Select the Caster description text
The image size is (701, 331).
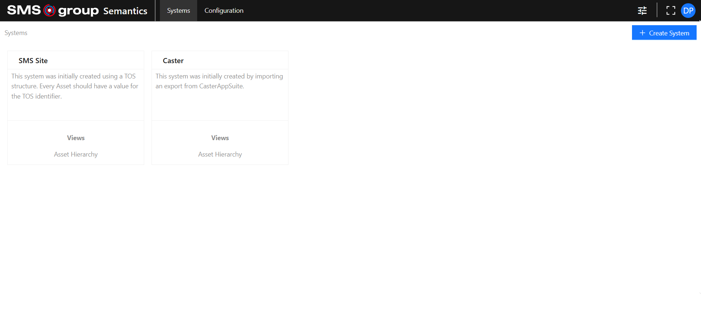(219, 81)
